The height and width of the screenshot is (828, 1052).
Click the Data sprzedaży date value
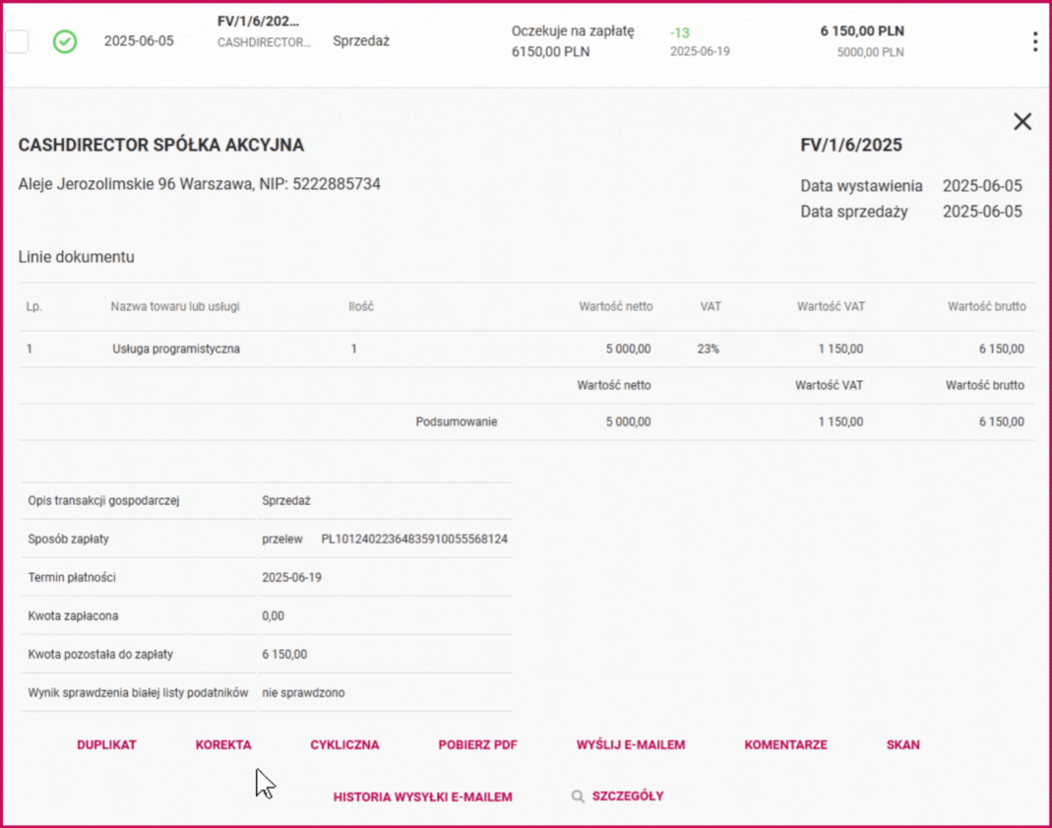click(982, 212)
